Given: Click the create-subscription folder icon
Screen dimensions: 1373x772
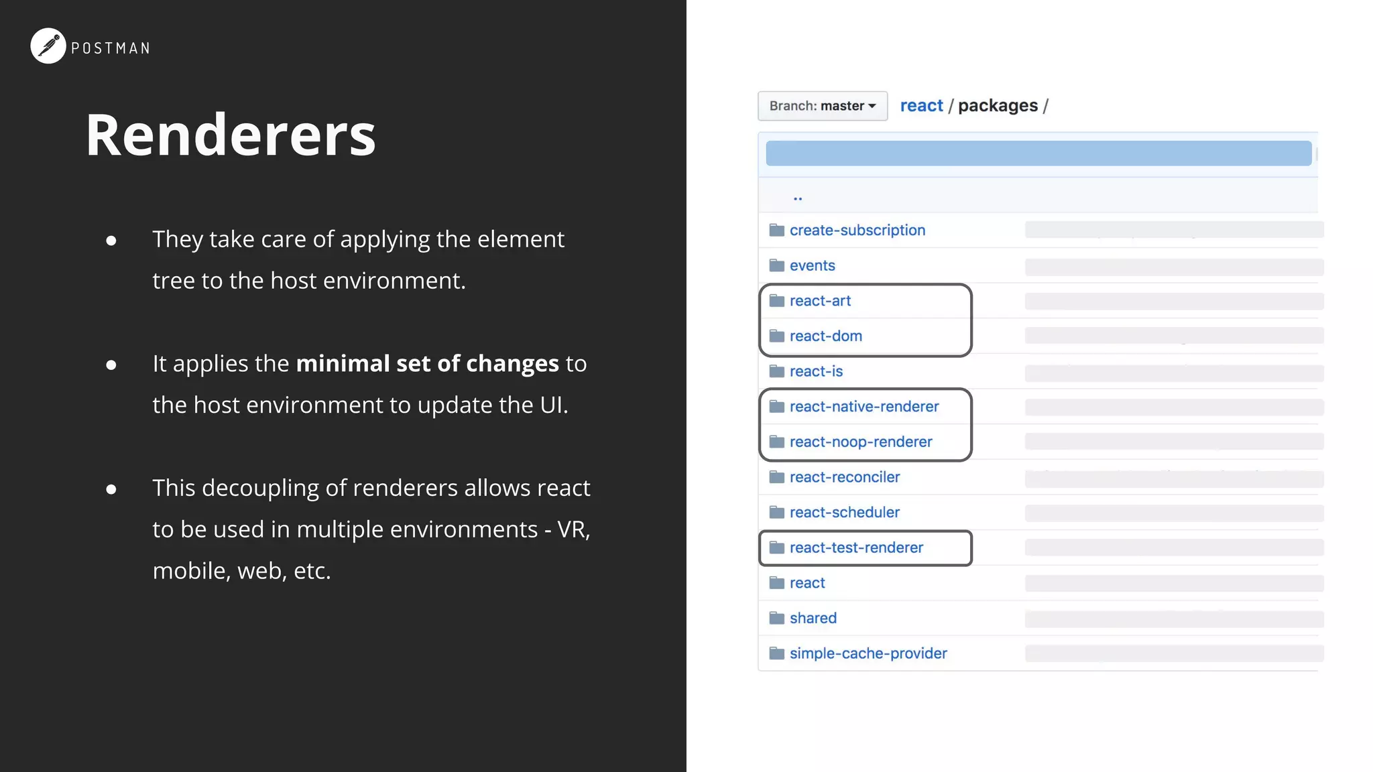Looking at the screenshot, I should pyautogui.click(x=777, y=230).
